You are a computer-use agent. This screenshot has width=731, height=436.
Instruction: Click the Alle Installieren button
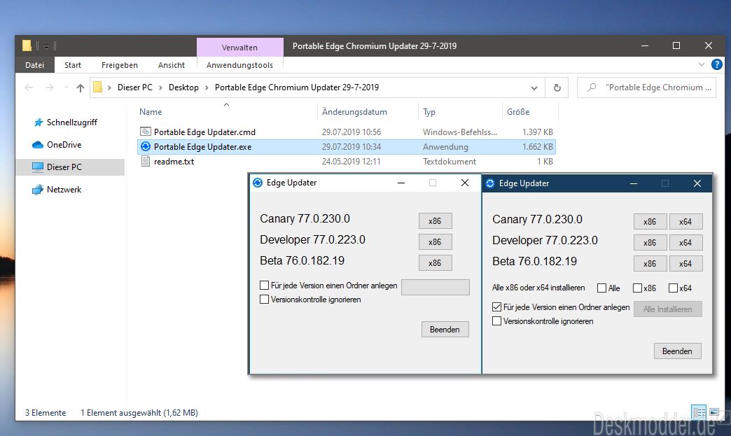(667, 309)
